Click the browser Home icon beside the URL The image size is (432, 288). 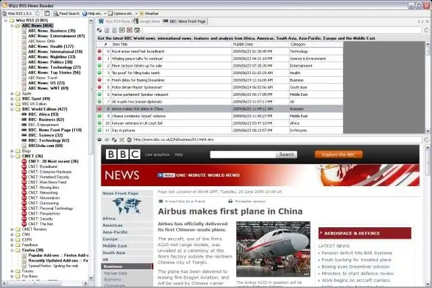(x=129, y=140)
